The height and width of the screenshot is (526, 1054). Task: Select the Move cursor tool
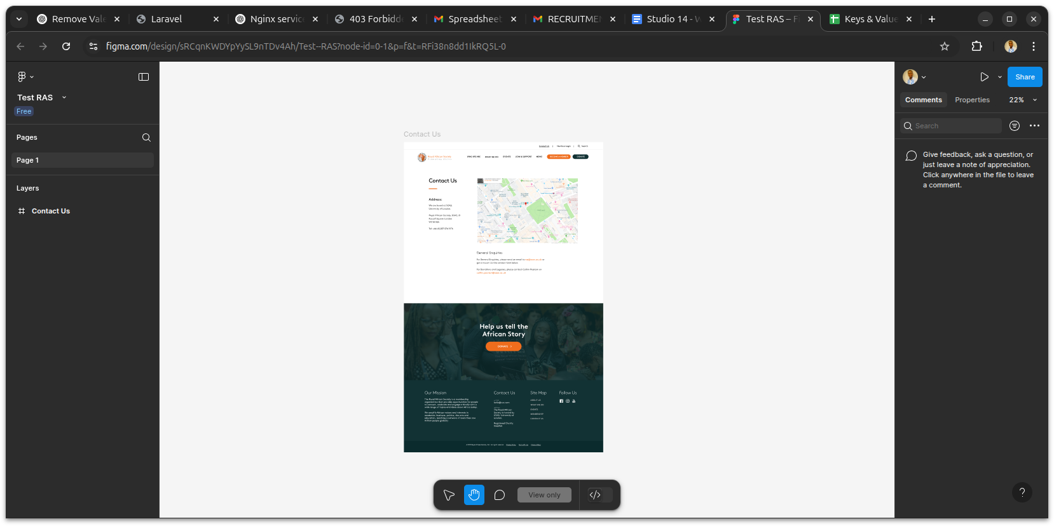tap(449, 495)
